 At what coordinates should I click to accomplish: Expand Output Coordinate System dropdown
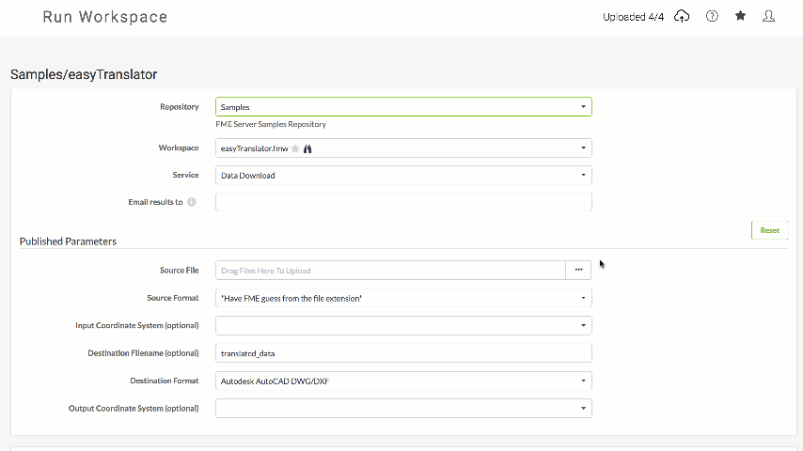point(403,409)
